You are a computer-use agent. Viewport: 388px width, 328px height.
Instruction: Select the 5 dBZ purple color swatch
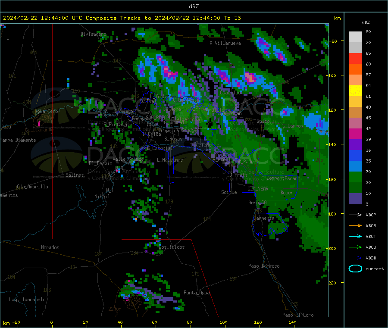click(x=355, y=199)
